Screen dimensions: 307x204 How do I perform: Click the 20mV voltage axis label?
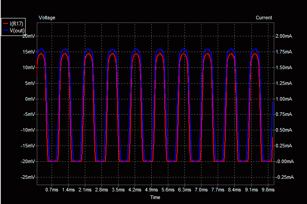(29, 36)
